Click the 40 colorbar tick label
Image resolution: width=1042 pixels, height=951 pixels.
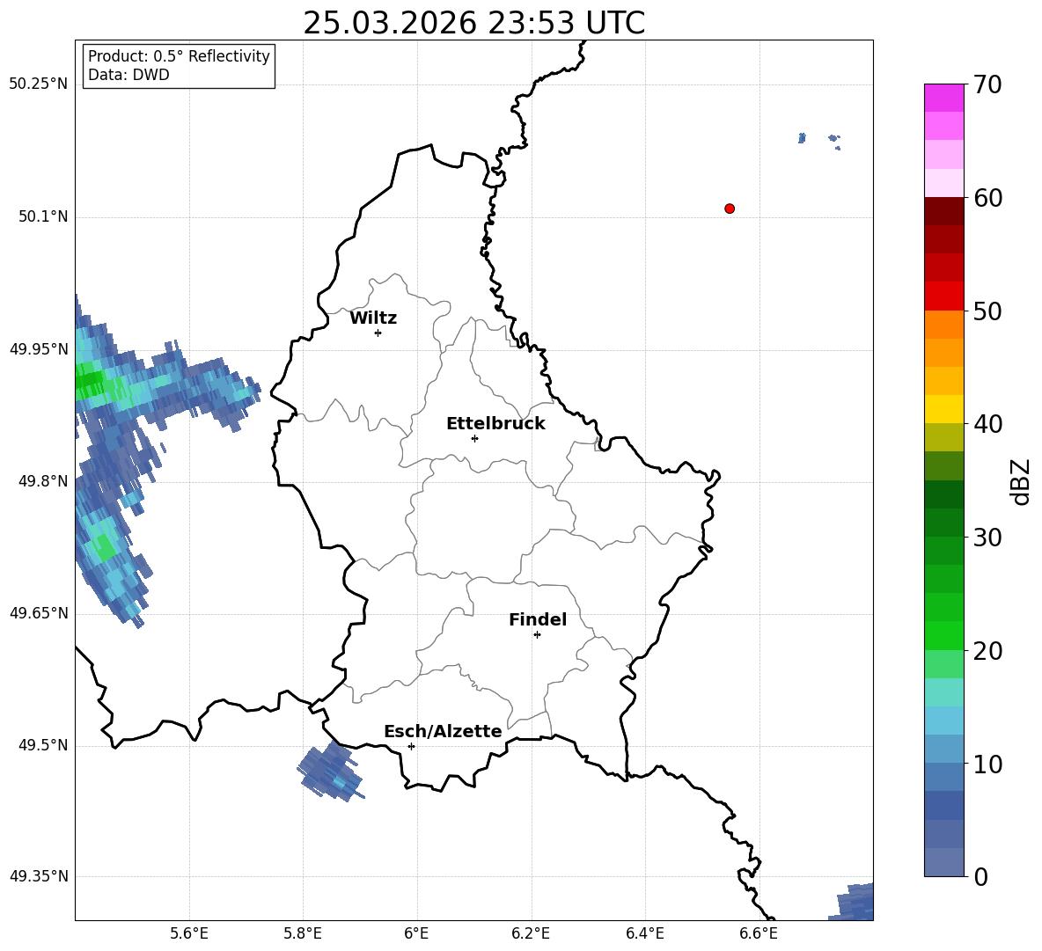coord(987,424)
